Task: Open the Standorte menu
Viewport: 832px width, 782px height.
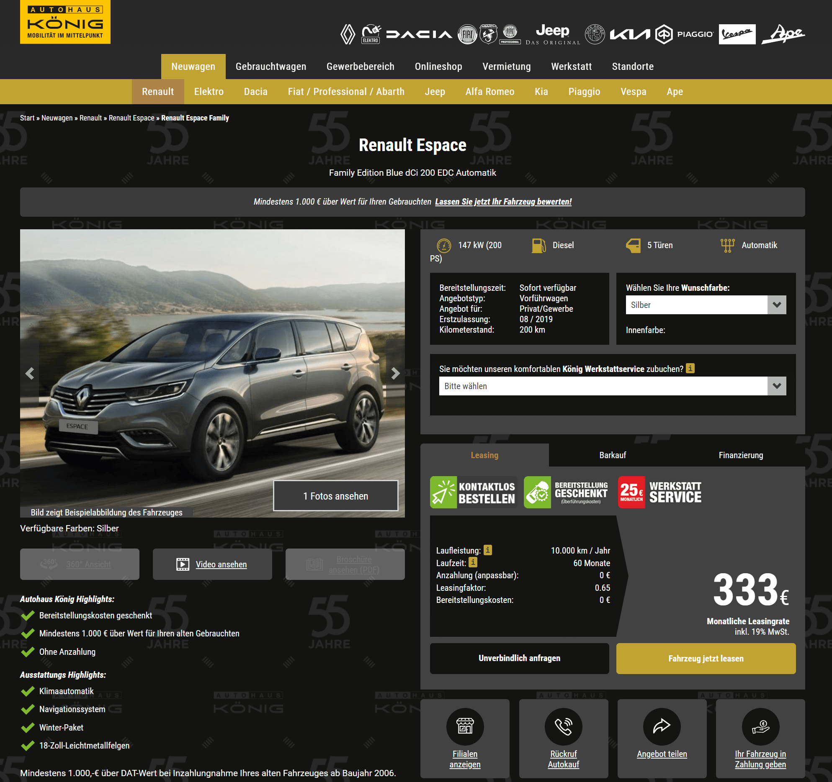Action: (633, 67)
